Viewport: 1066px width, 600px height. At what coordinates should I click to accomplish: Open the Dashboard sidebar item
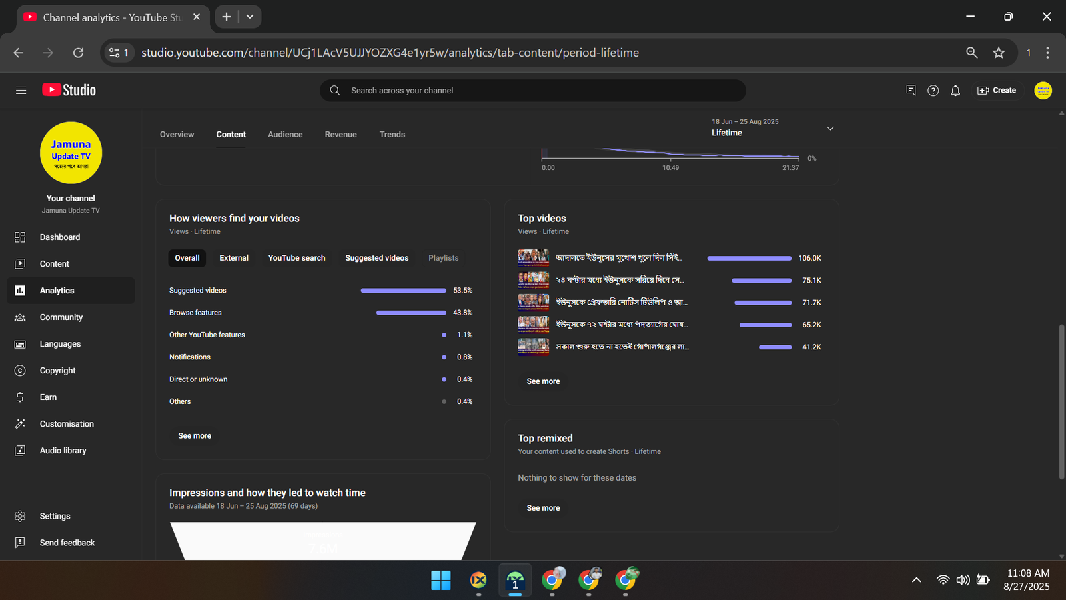click(60, 237)
